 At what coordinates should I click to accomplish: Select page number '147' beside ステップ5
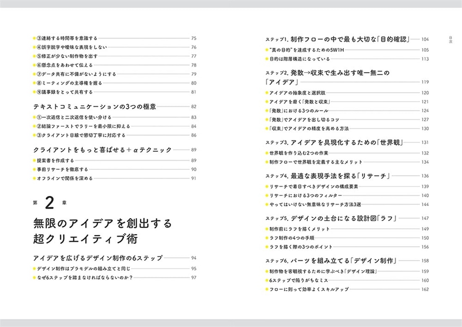pos(425,218)
